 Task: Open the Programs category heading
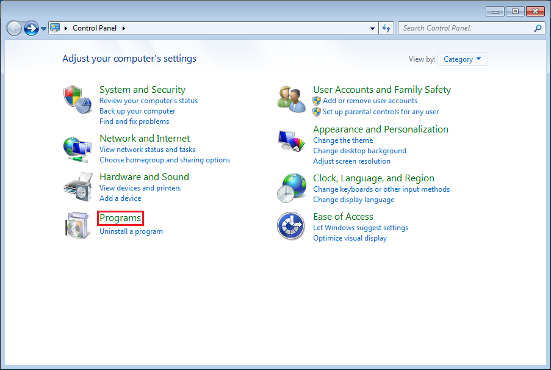(120, 218)
